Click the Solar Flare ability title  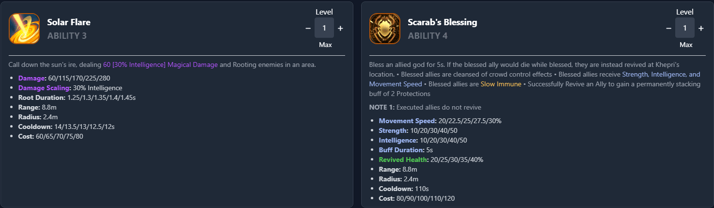point(69,22)
